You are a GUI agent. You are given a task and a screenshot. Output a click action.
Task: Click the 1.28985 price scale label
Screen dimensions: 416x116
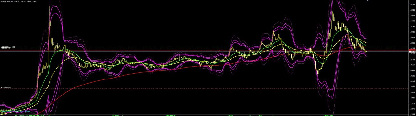pyautogui.click(x=412, y=5)
